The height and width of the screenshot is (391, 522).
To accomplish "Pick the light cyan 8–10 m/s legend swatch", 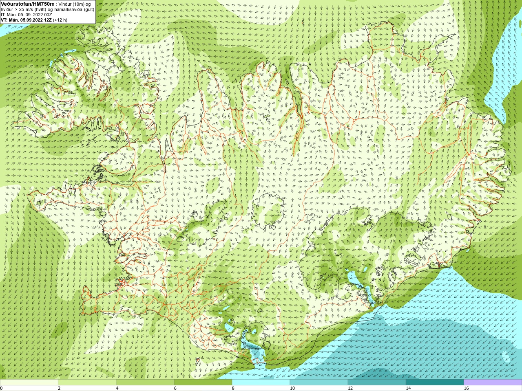I will pyautogui.click(x=261, y=382).
